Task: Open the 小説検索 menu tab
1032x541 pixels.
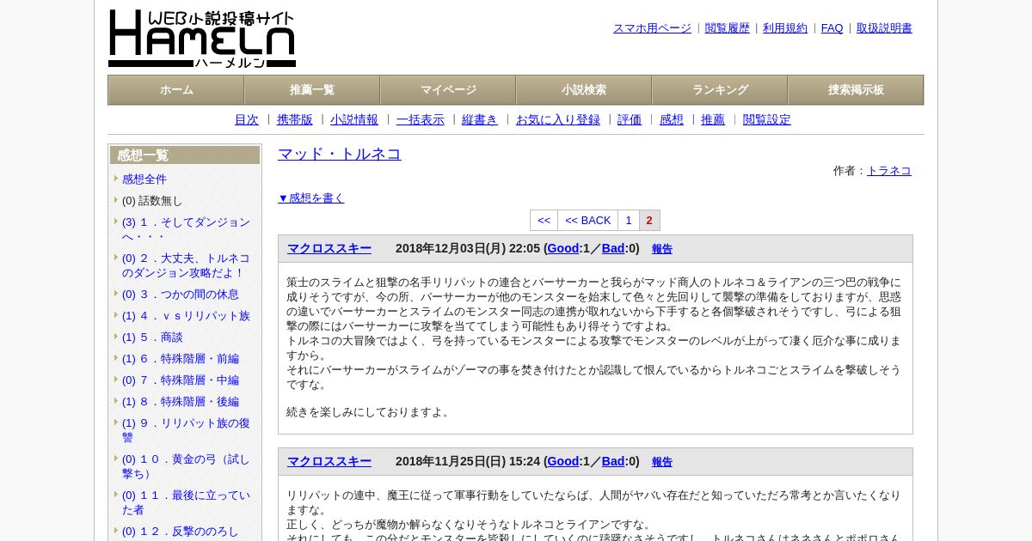Action: (584, 90)
